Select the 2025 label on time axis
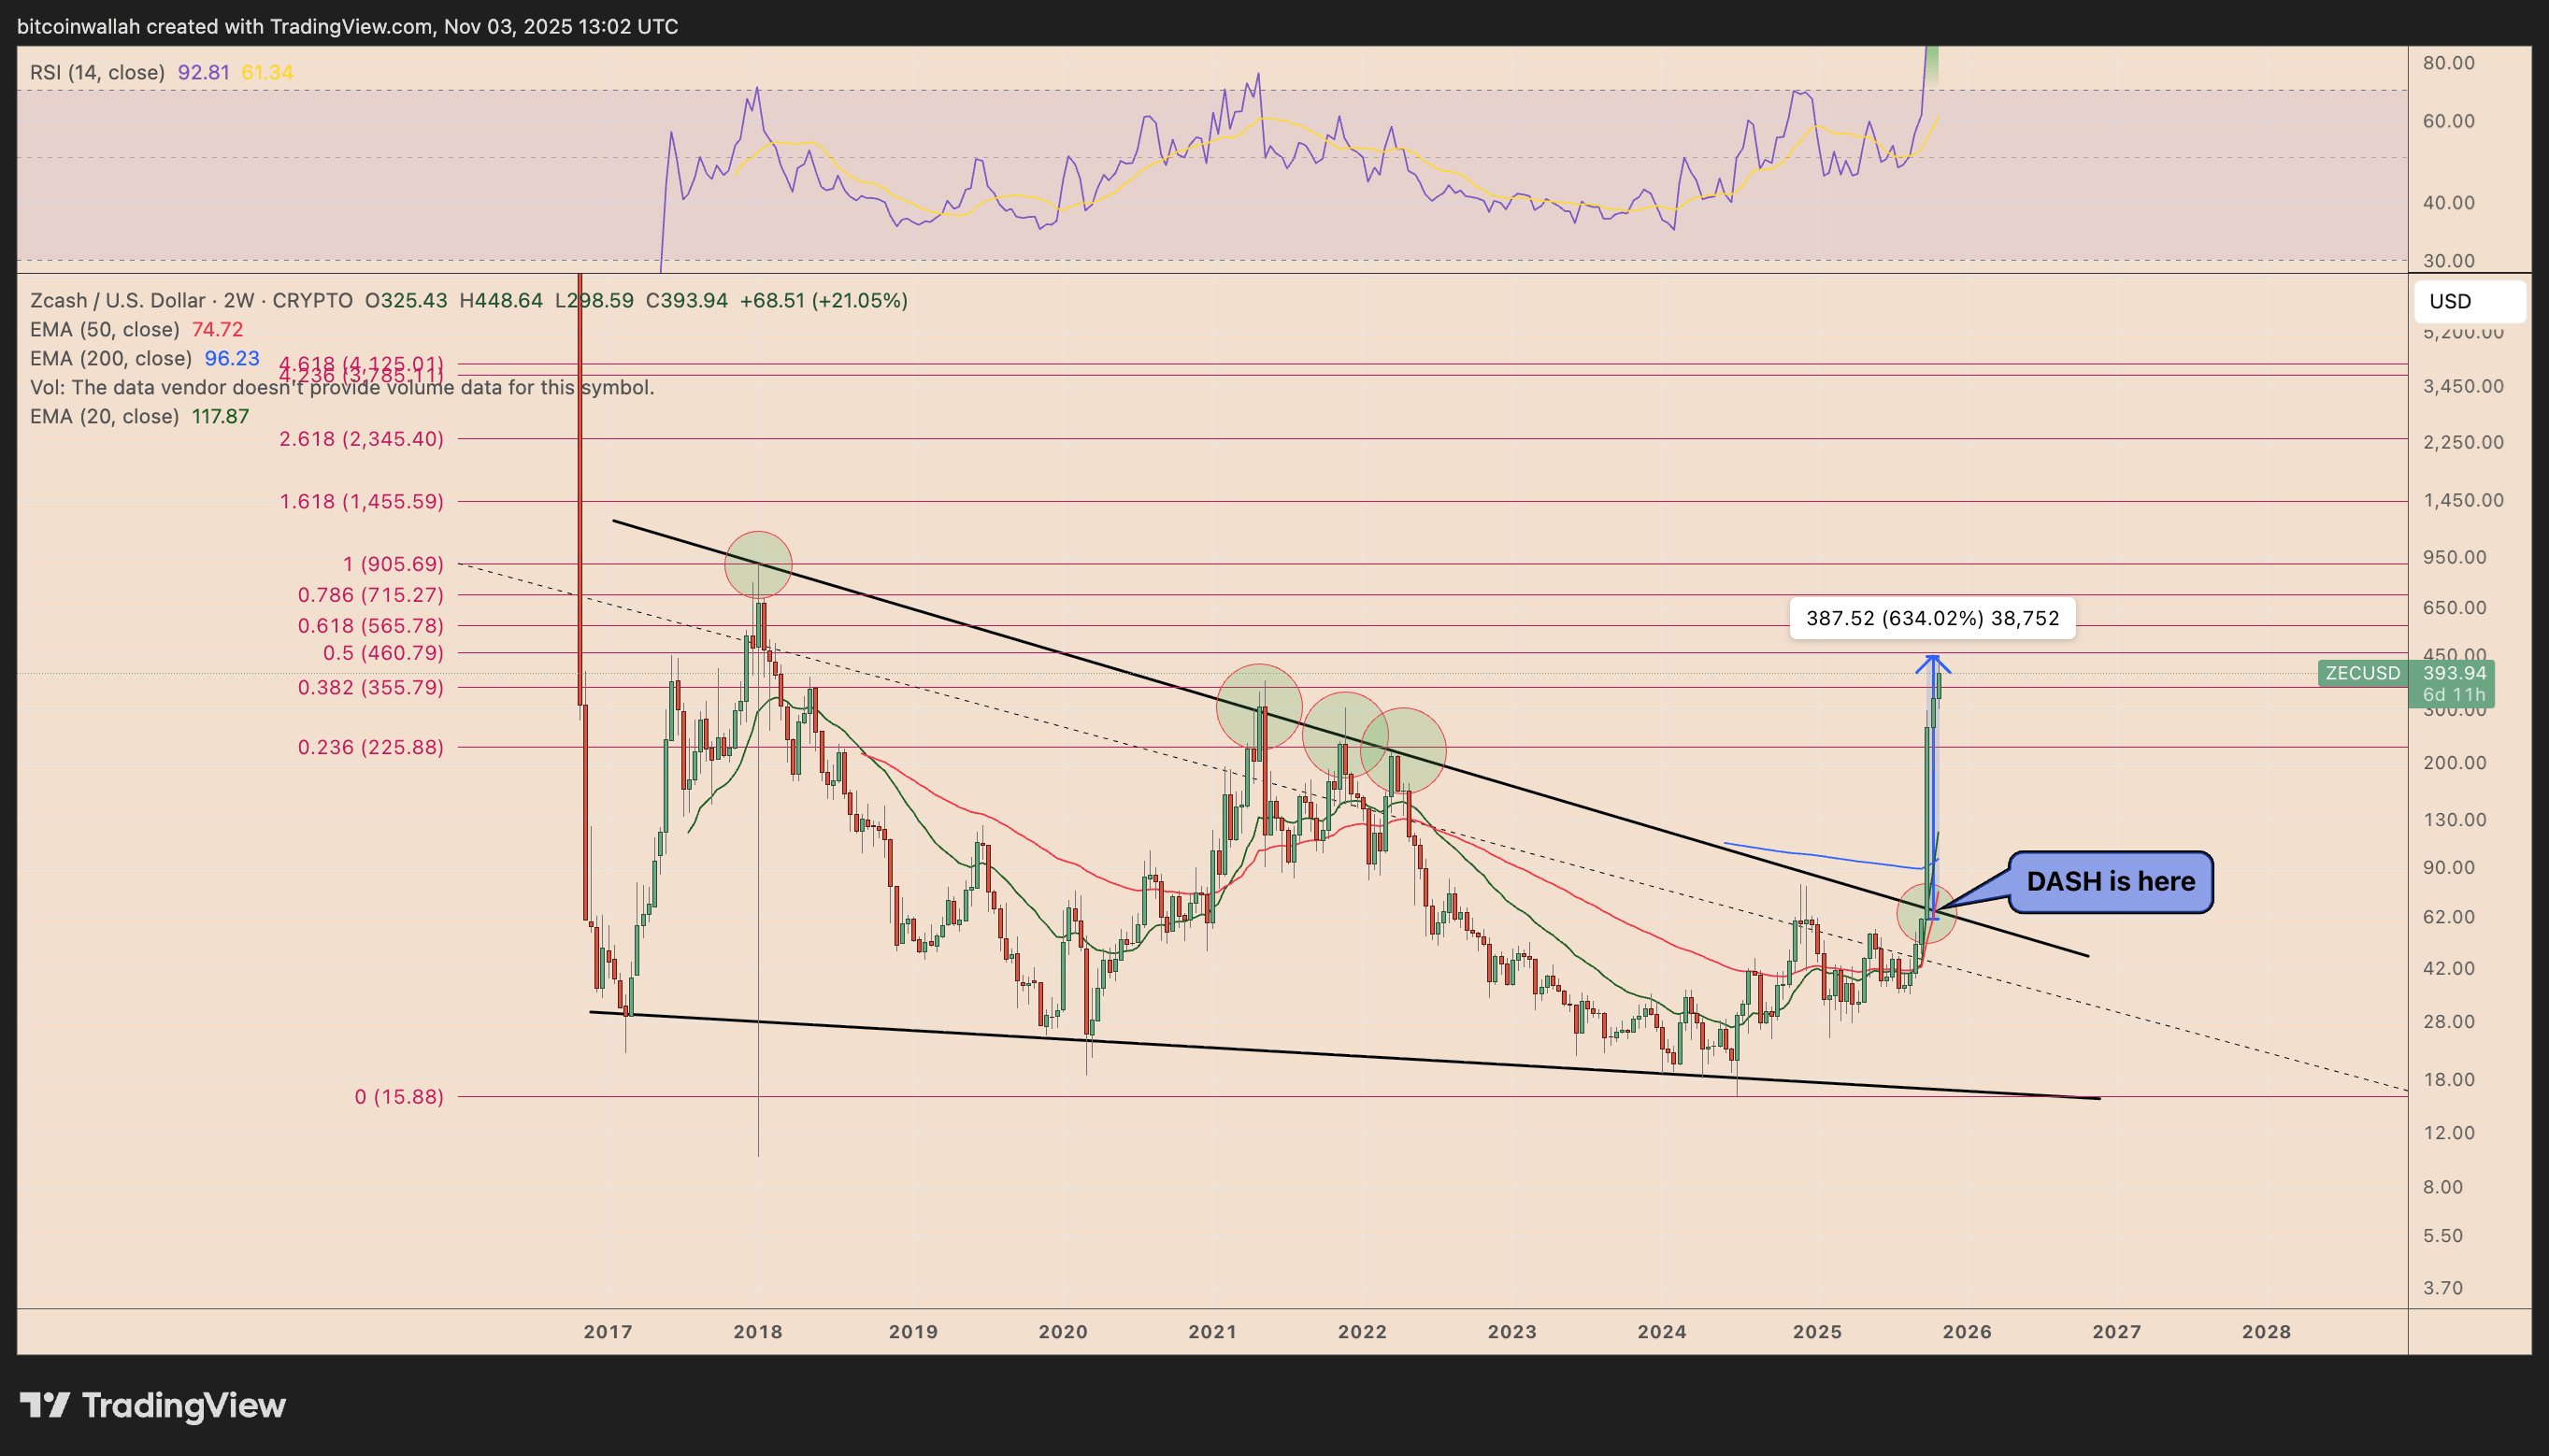Screen dimensions: 2549x1456 [1817, 1332]
